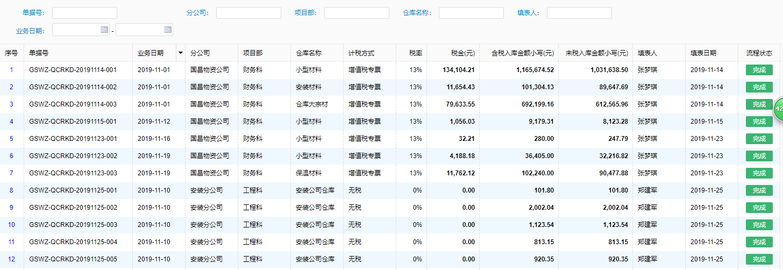
Task: Open the end date calendar picker icon
Action: (x=168, y=30)
